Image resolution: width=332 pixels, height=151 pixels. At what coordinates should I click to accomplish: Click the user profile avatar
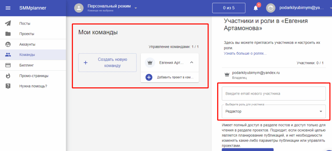271,8
